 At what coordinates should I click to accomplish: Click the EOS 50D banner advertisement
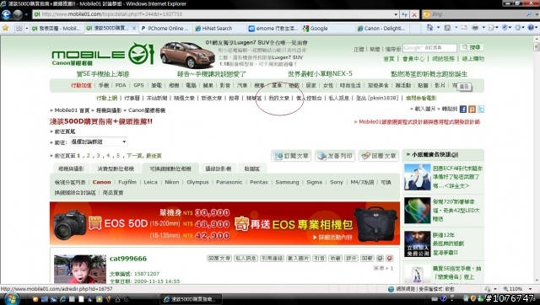click(x=224, y=223)
